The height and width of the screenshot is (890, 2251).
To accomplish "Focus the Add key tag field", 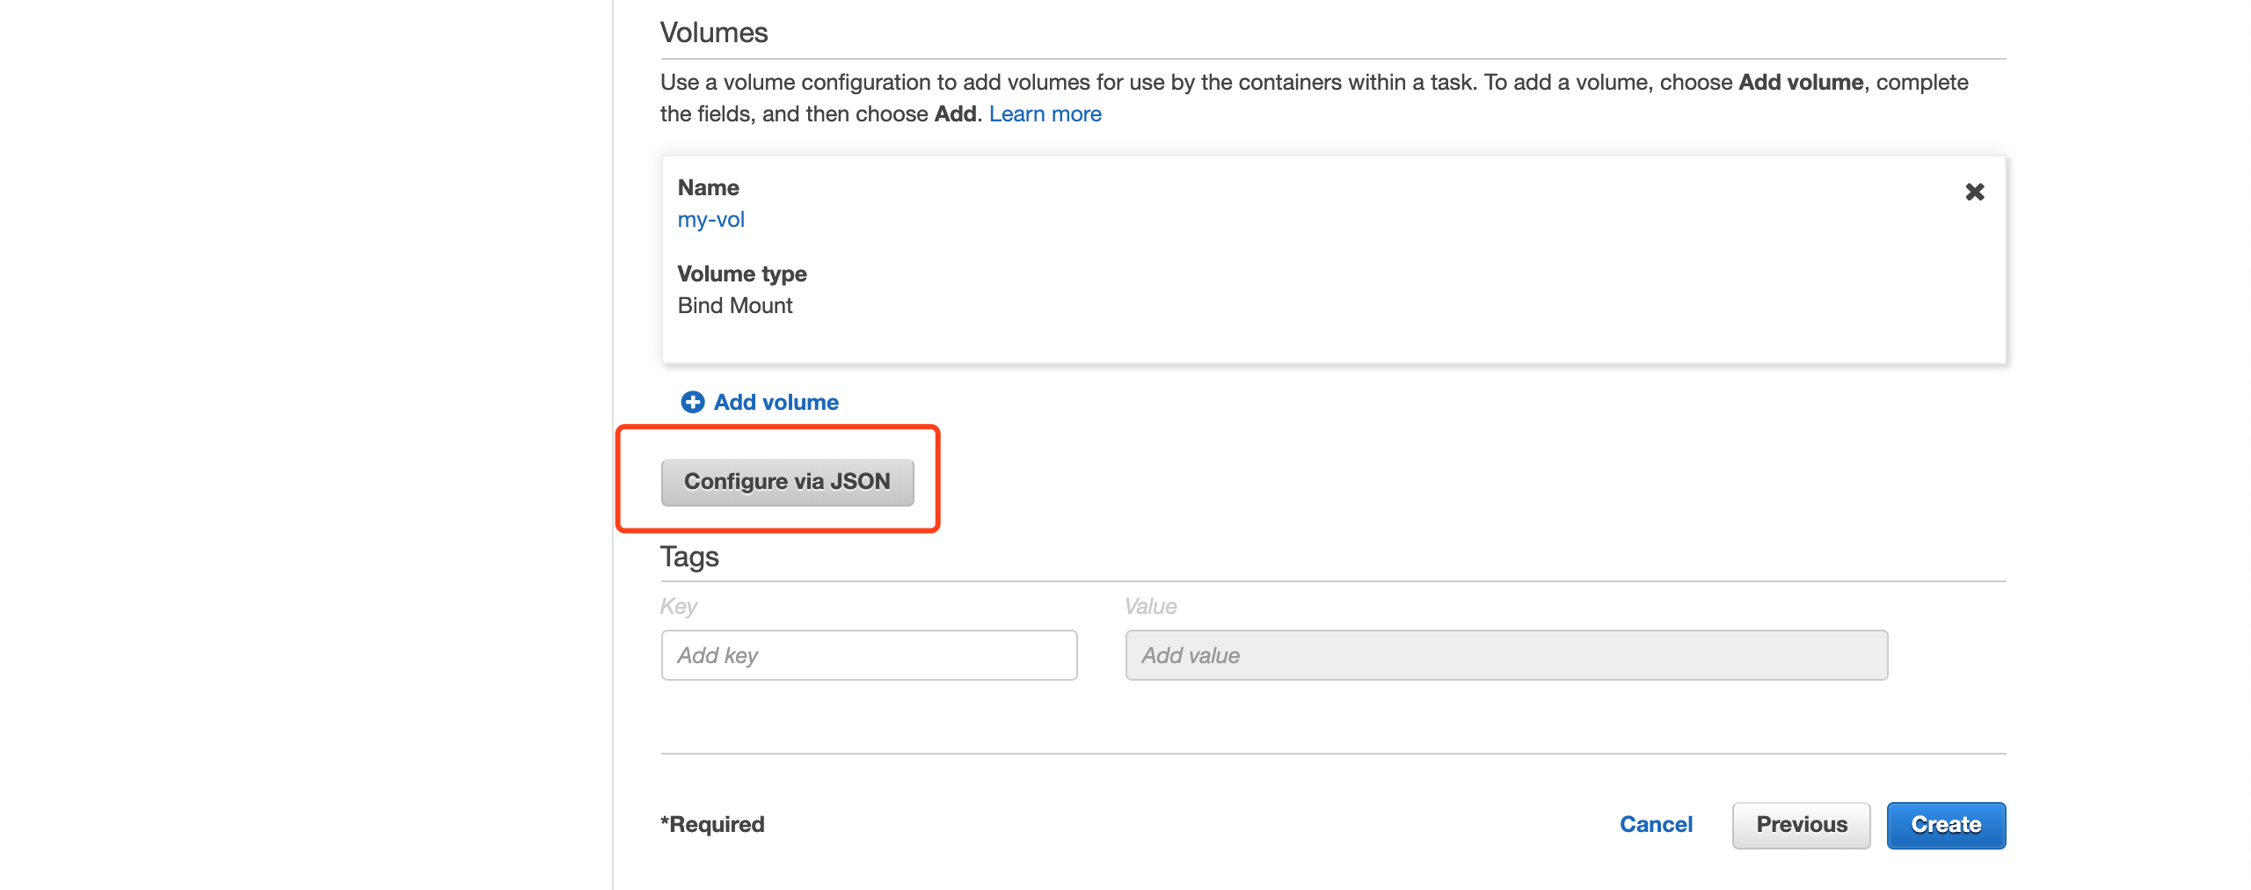I will pyautogui.click(x=869, y=655).
